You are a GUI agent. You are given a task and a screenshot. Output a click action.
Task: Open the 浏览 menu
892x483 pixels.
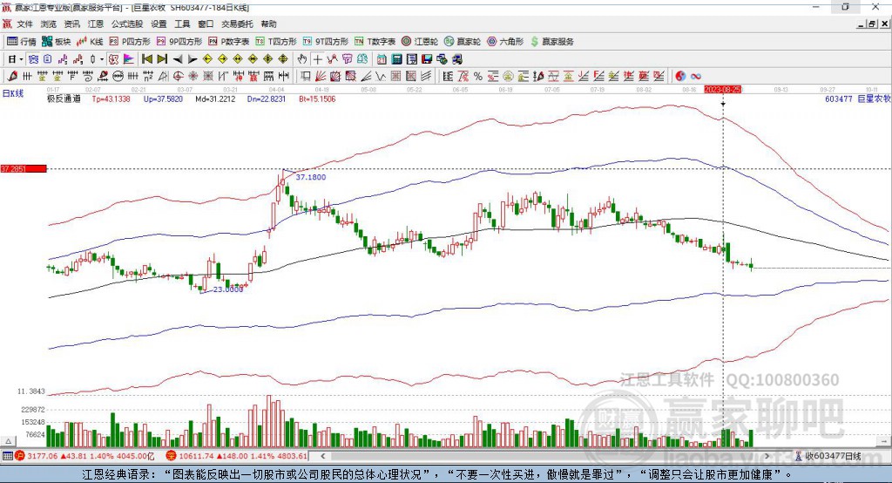tap(49, 24)
